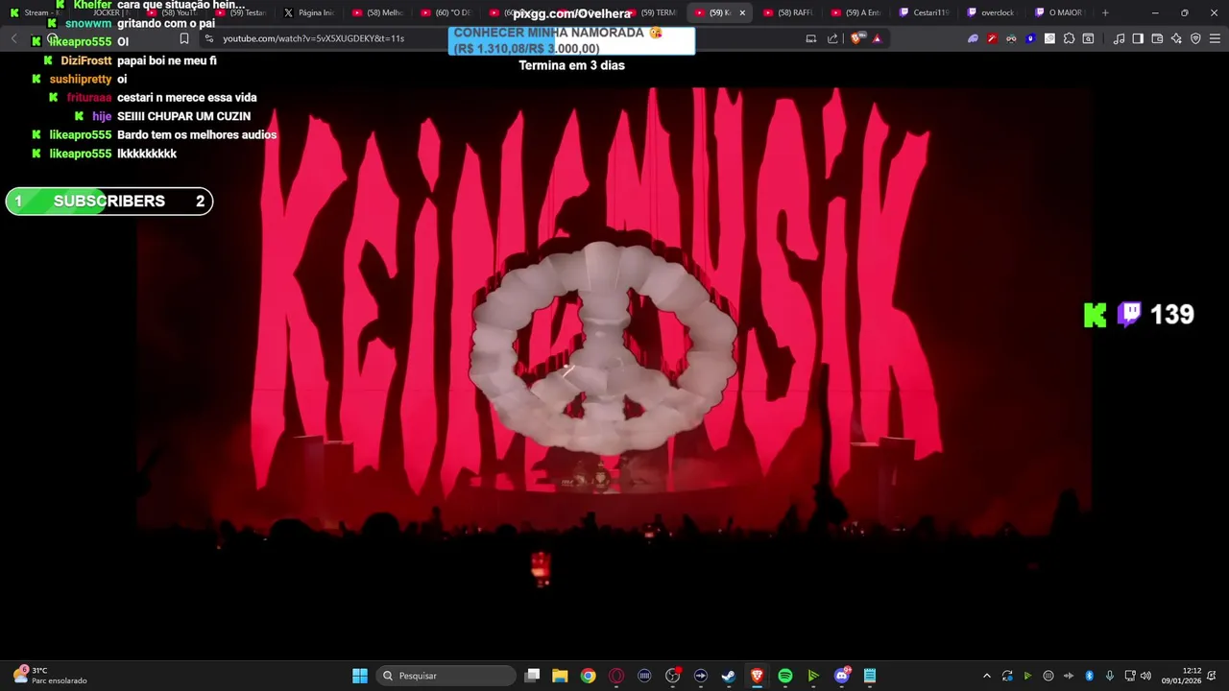Switch to the (59) A Entr YouTube tab
Screen dimensions: 1229x691
click(x=855, y=12)
